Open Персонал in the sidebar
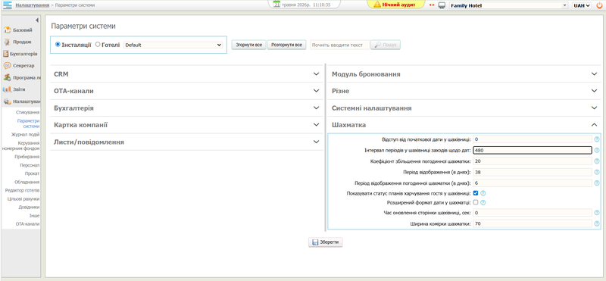 (30, 165)
